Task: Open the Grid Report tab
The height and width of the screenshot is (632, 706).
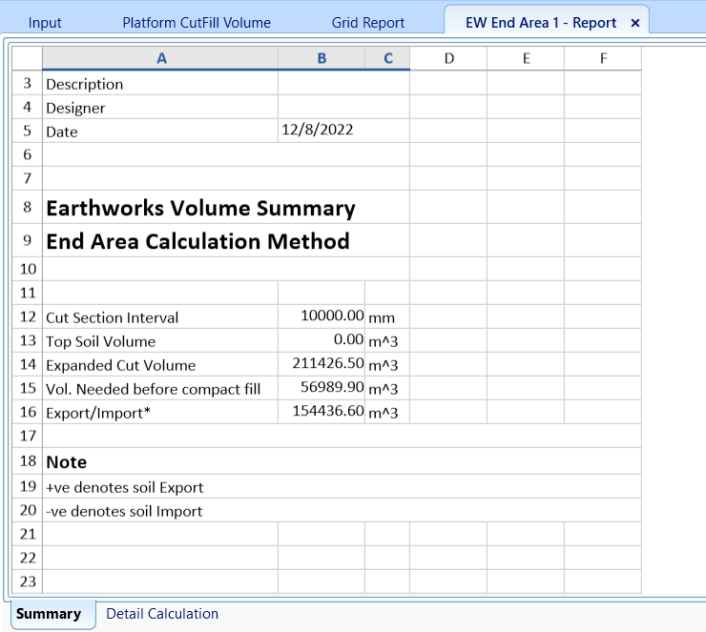Action: click(368, 23)
